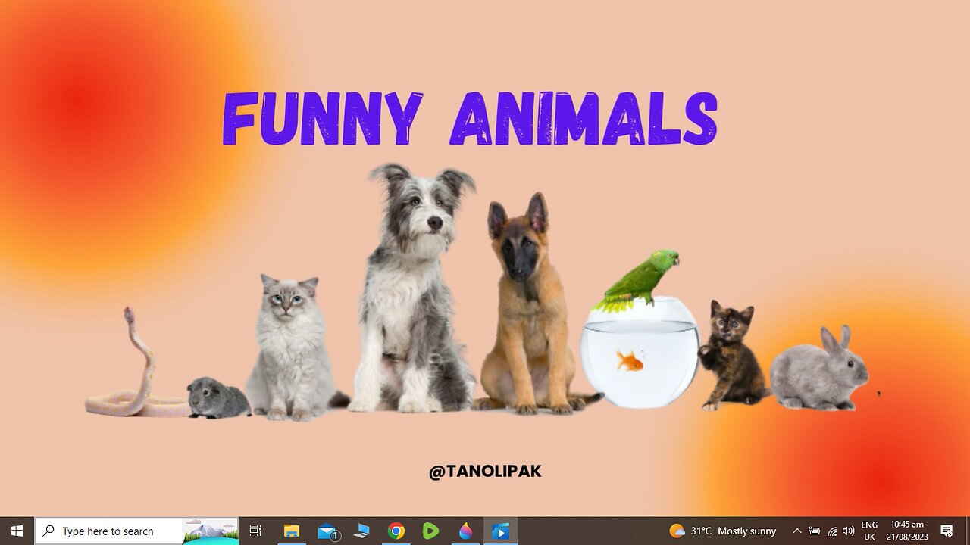Open the green Rumble app icon
Screen dimensions: 970x545
coord(430,531)
